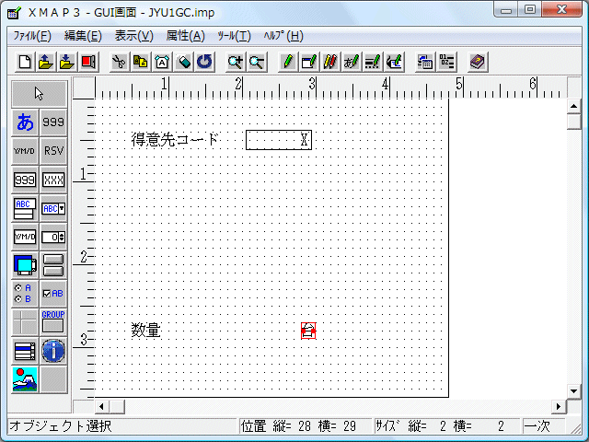Open the help book icon

(478, 62)
